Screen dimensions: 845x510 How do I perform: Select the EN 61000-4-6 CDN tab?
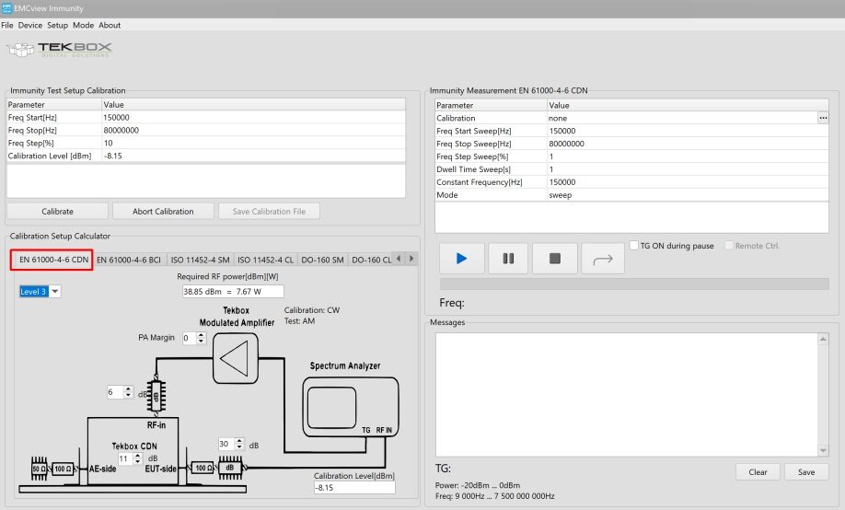[x=52, y=260]
